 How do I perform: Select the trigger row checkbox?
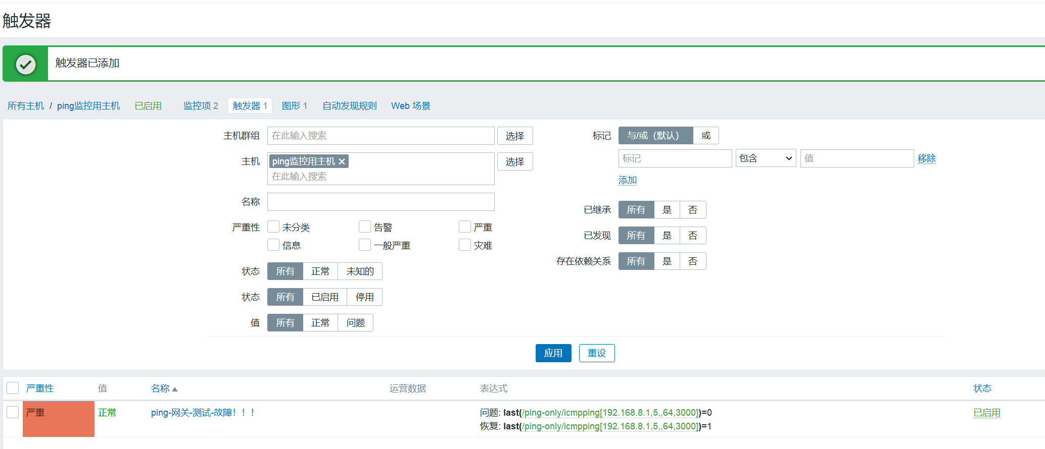tap(13, 412)
